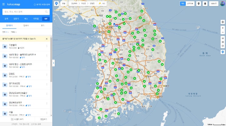Open the 신규 장소 등록 link
The image size is (226, 126).
(x=36, y=124)
